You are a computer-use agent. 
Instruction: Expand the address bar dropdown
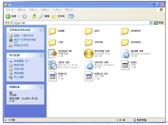(151, 23)
